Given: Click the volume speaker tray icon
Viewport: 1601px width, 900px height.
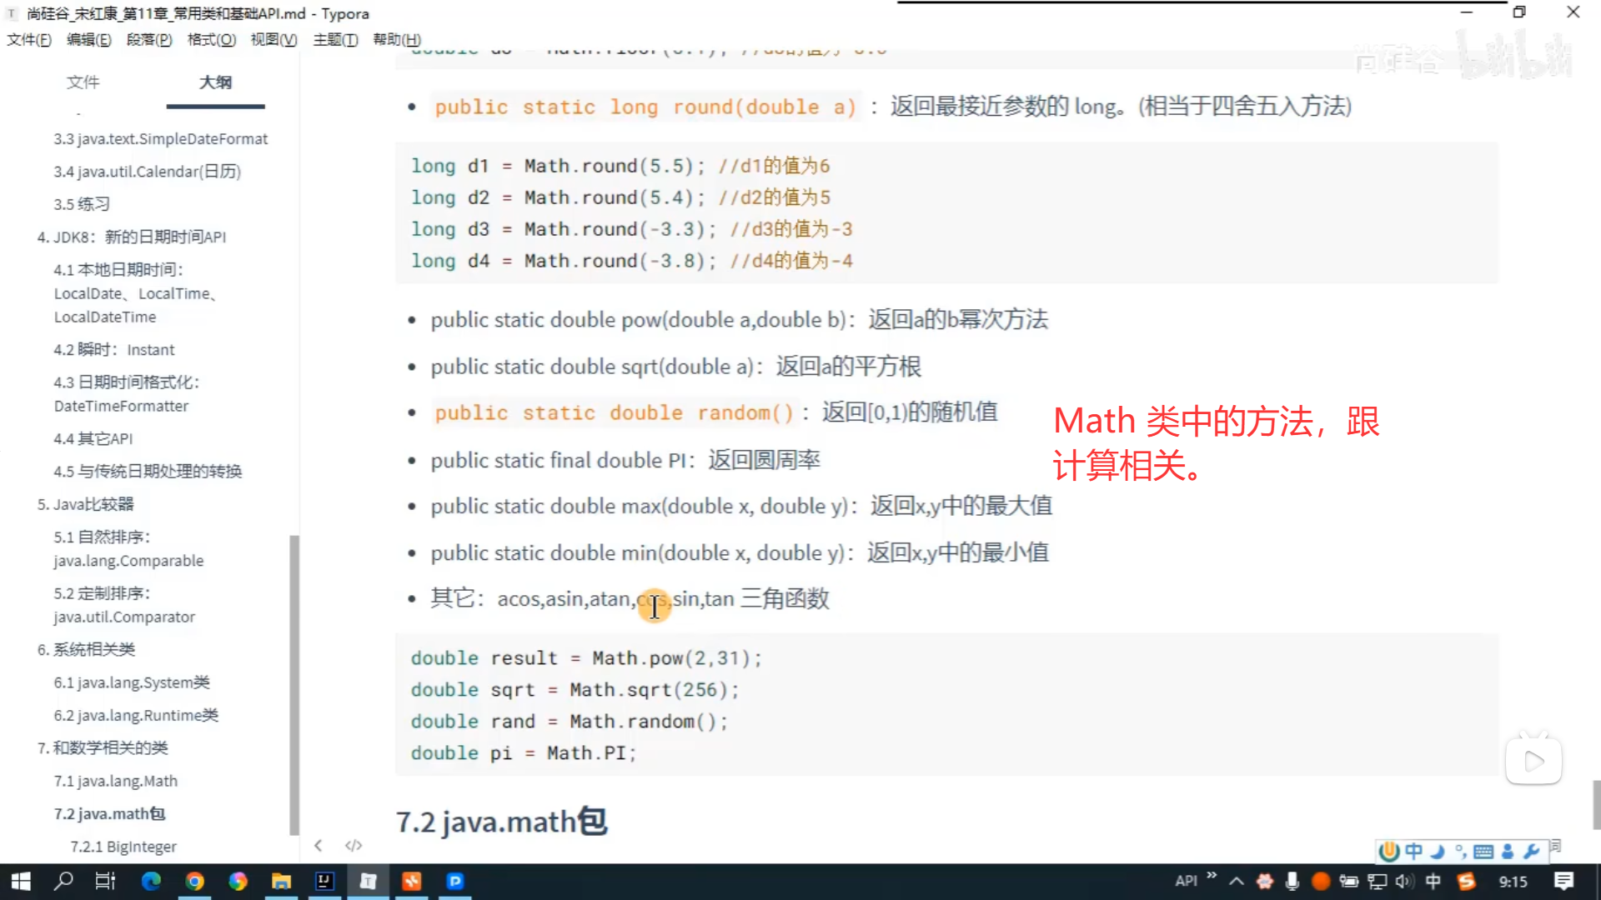Looking at the screenshot, I should (1404, 881).
